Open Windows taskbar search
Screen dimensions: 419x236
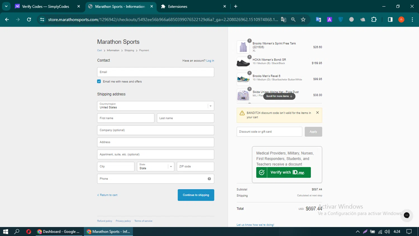click(17, 232)
